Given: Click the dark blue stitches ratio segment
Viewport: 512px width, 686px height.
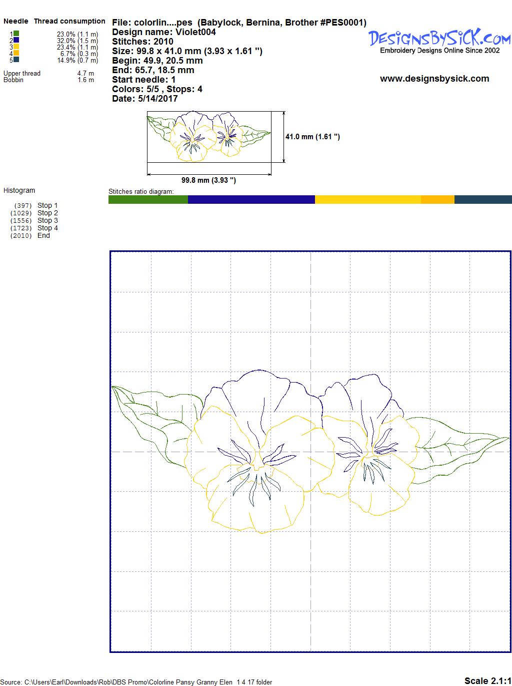Looking at the screenshot, I should [x=251, y=199].
